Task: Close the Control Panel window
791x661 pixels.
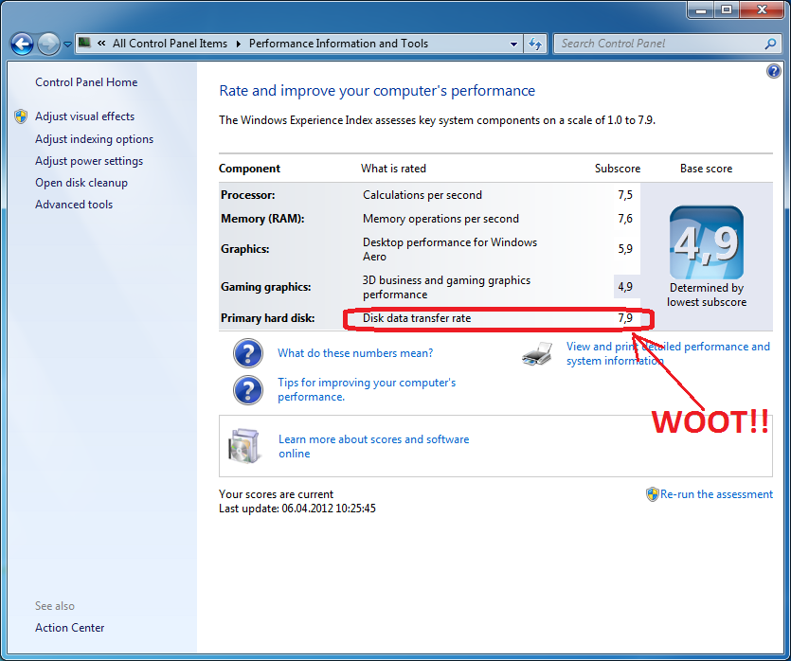Action: [762, 10]
